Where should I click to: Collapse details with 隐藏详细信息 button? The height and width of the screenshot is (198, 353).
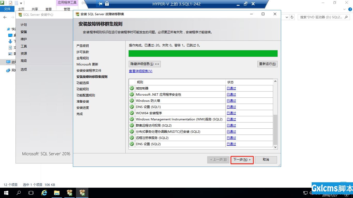(145, 64)
